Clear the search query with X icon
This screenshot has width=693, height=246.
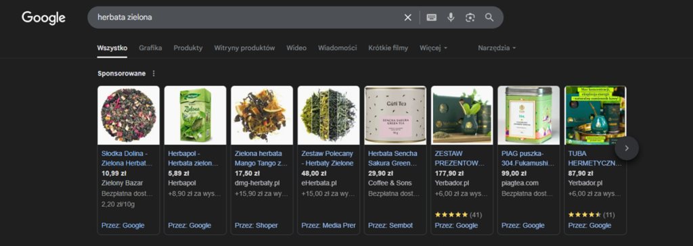tap(407, 17)
